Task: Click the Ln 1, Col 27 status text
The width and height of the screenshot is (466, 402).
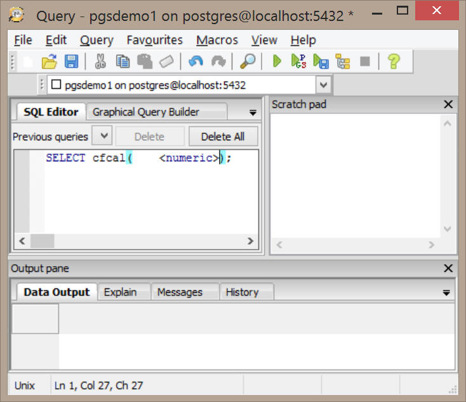Action: point(98,385)
